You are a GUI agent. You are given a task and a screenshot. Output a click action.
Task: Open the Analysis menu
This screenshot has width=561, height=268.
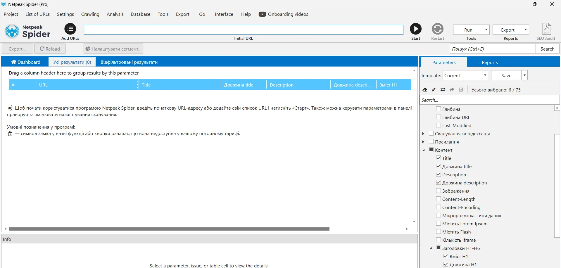pyautogui.click(x=115, y=14)
